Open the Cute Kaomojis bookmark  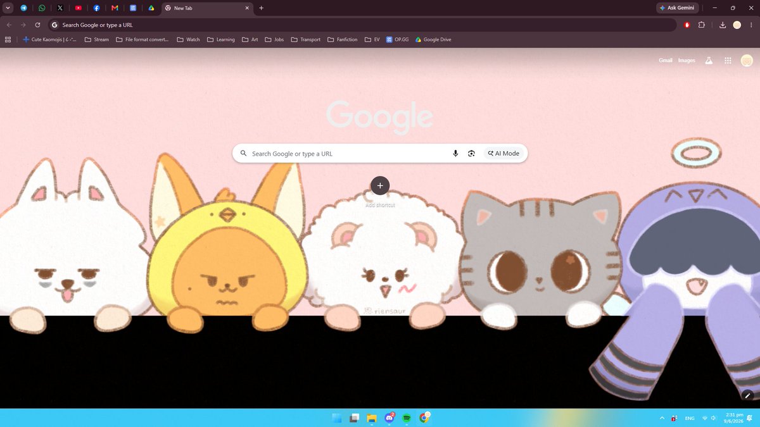[x=49, y=39]
